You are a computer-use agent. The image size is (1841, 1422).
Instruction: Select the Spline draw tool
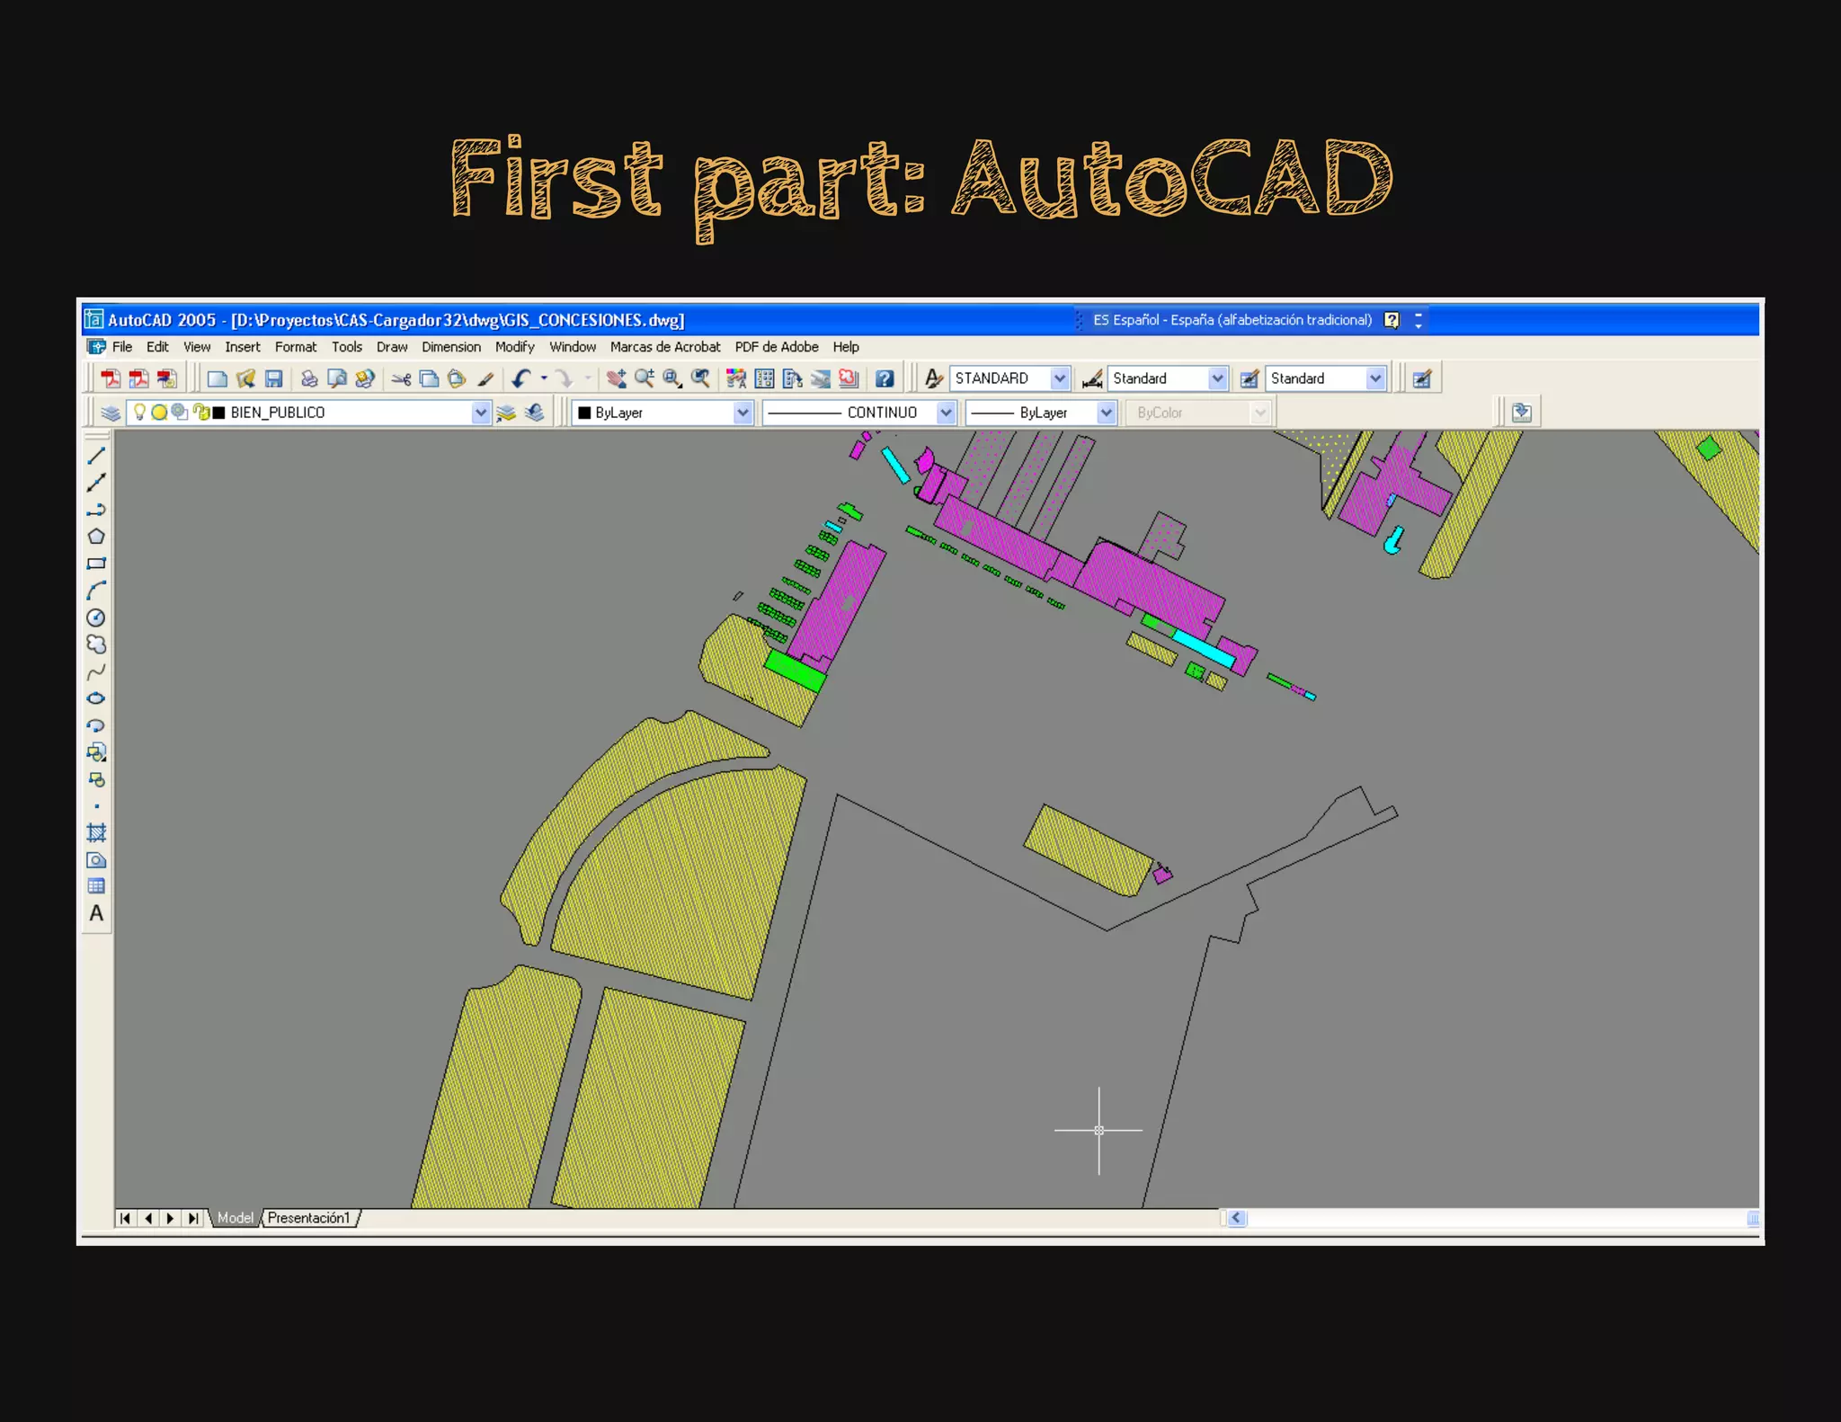point(96,671)
